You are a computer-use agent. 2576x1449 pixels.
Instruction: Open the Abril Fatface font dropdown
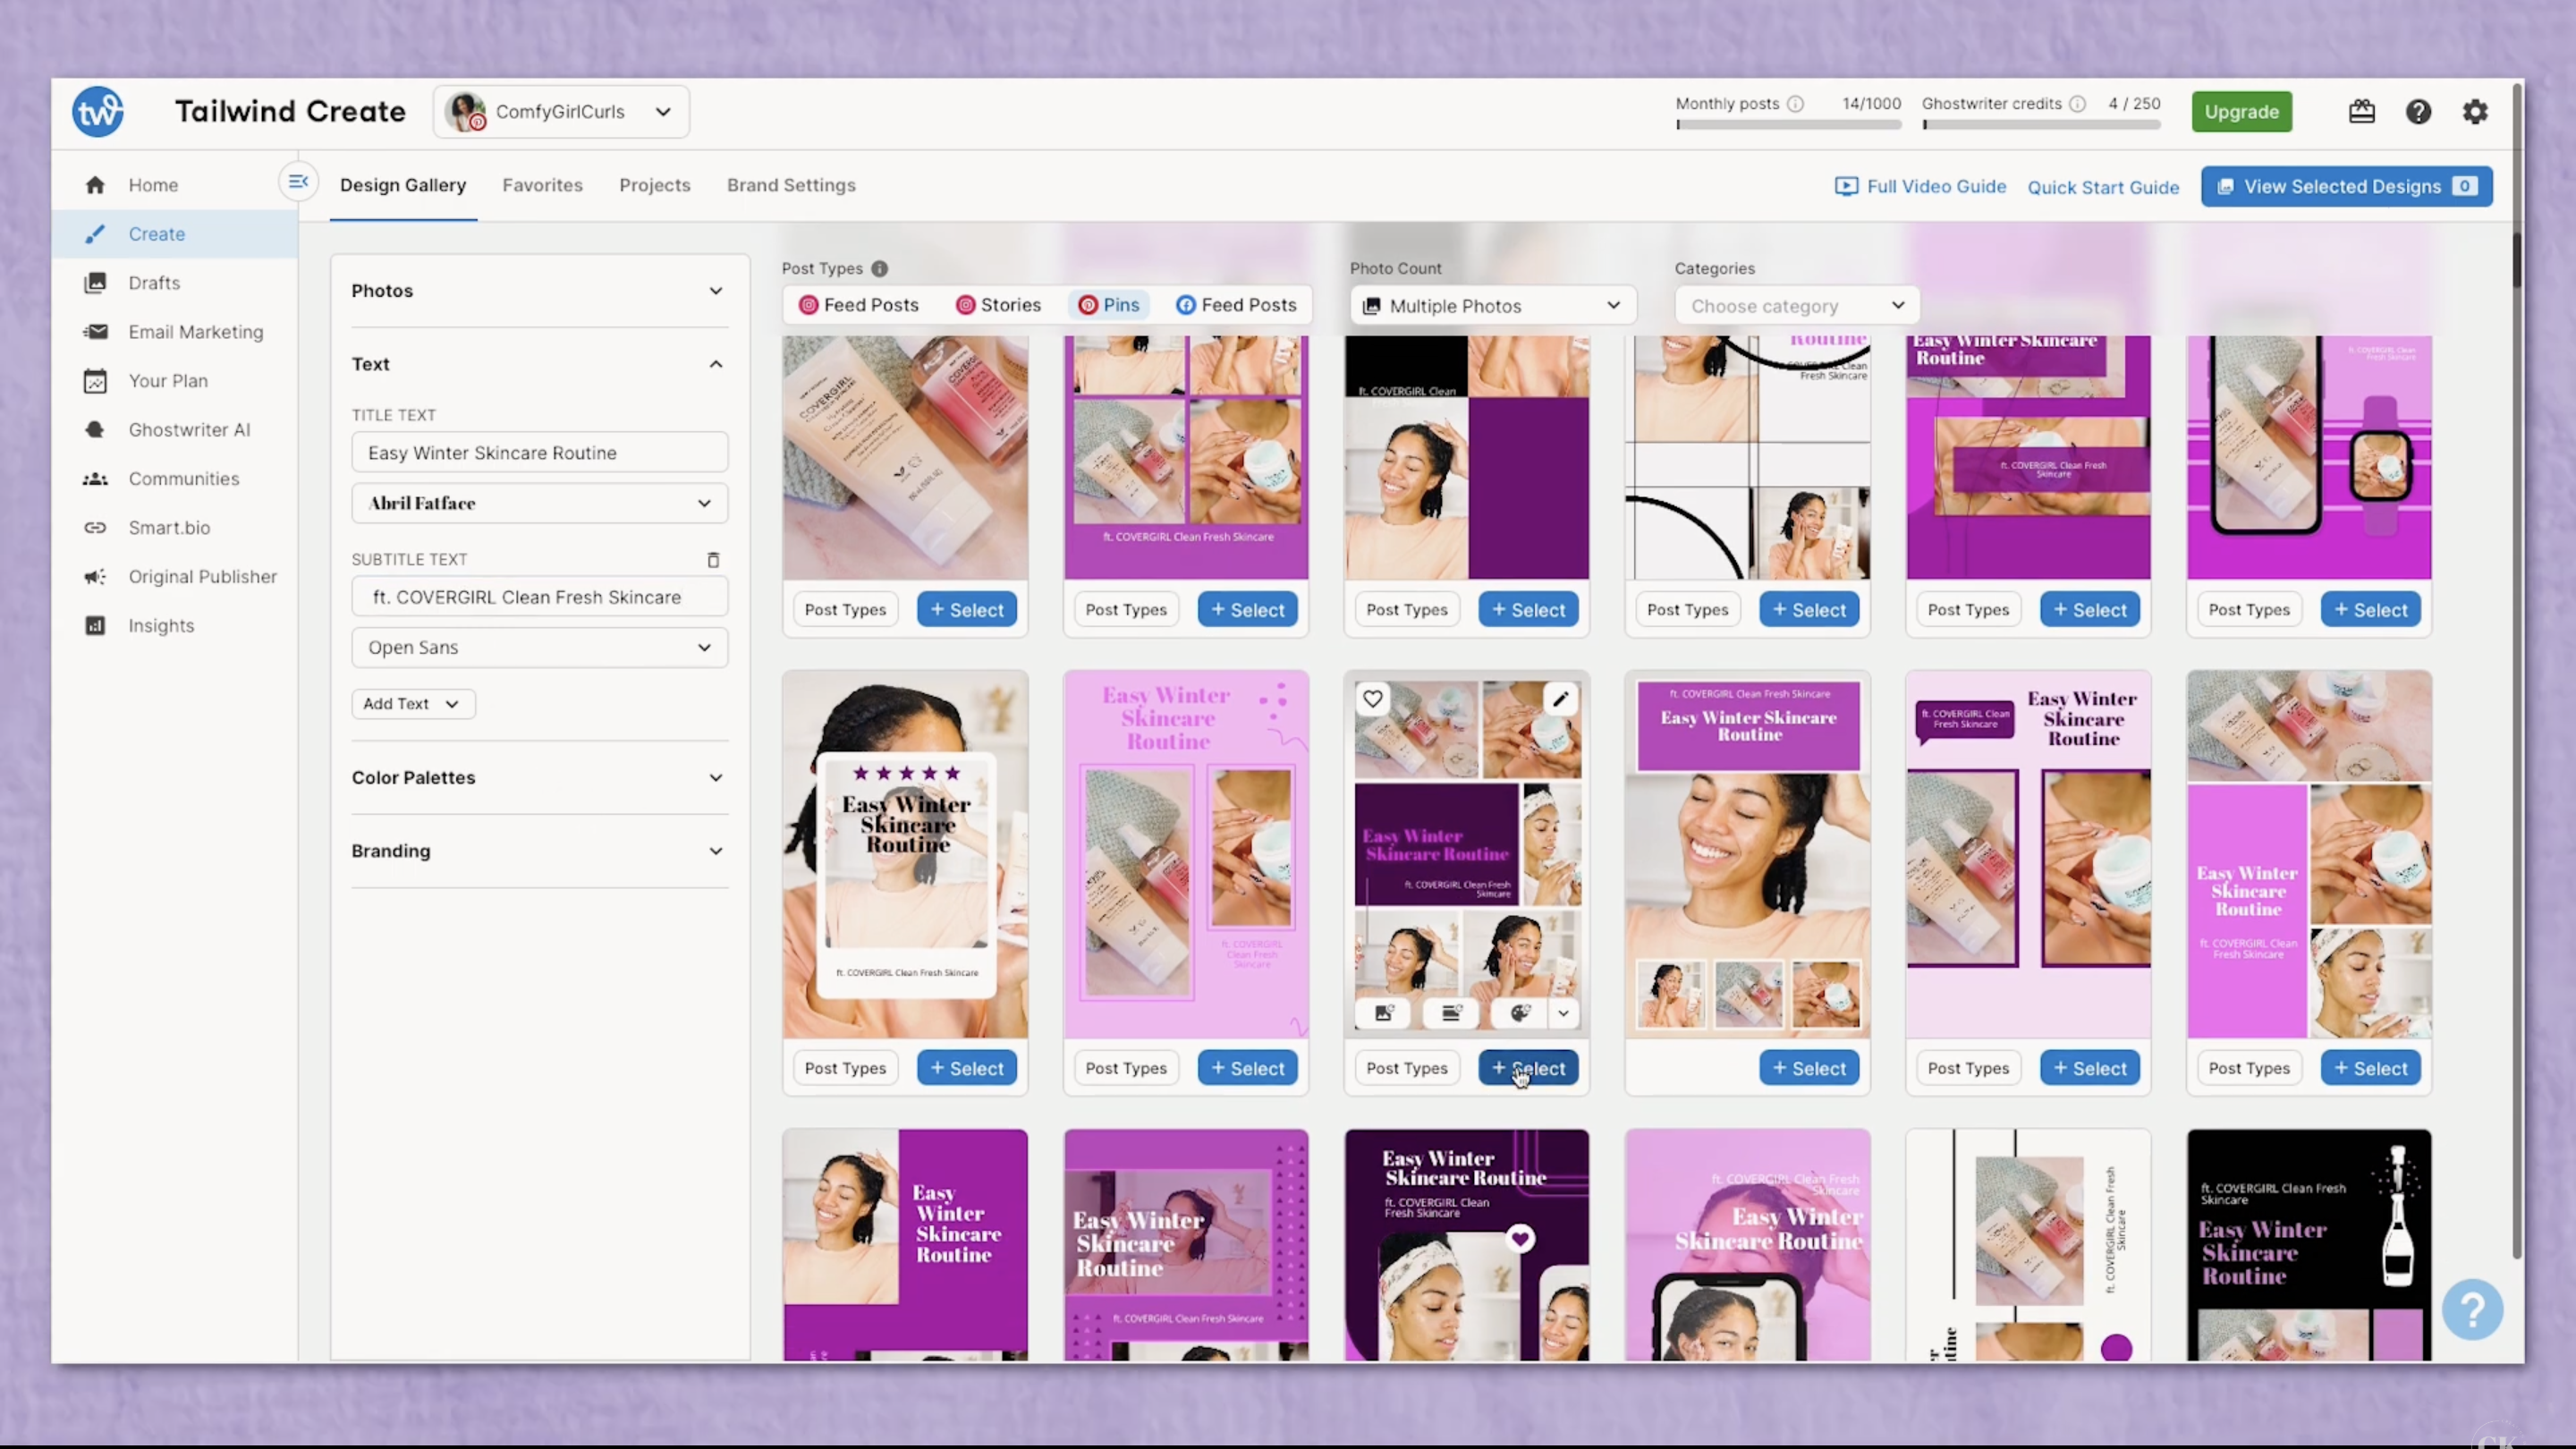tap(539, 503)
